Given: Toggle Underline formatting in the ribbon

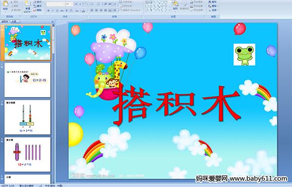Looking at the screenshot, I should click(57, 11).
